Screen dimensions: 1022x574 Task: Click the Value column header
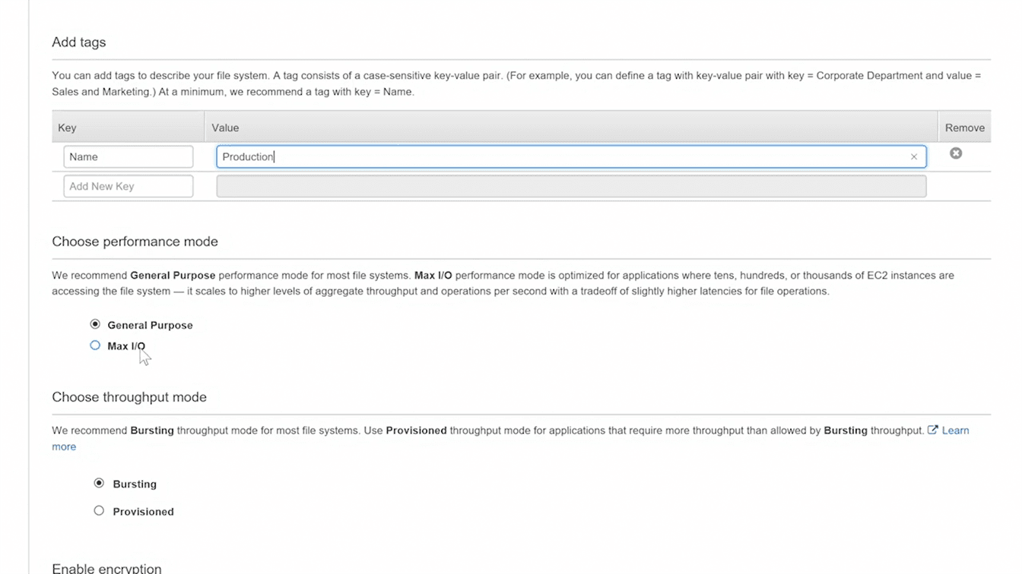(225, 128)
